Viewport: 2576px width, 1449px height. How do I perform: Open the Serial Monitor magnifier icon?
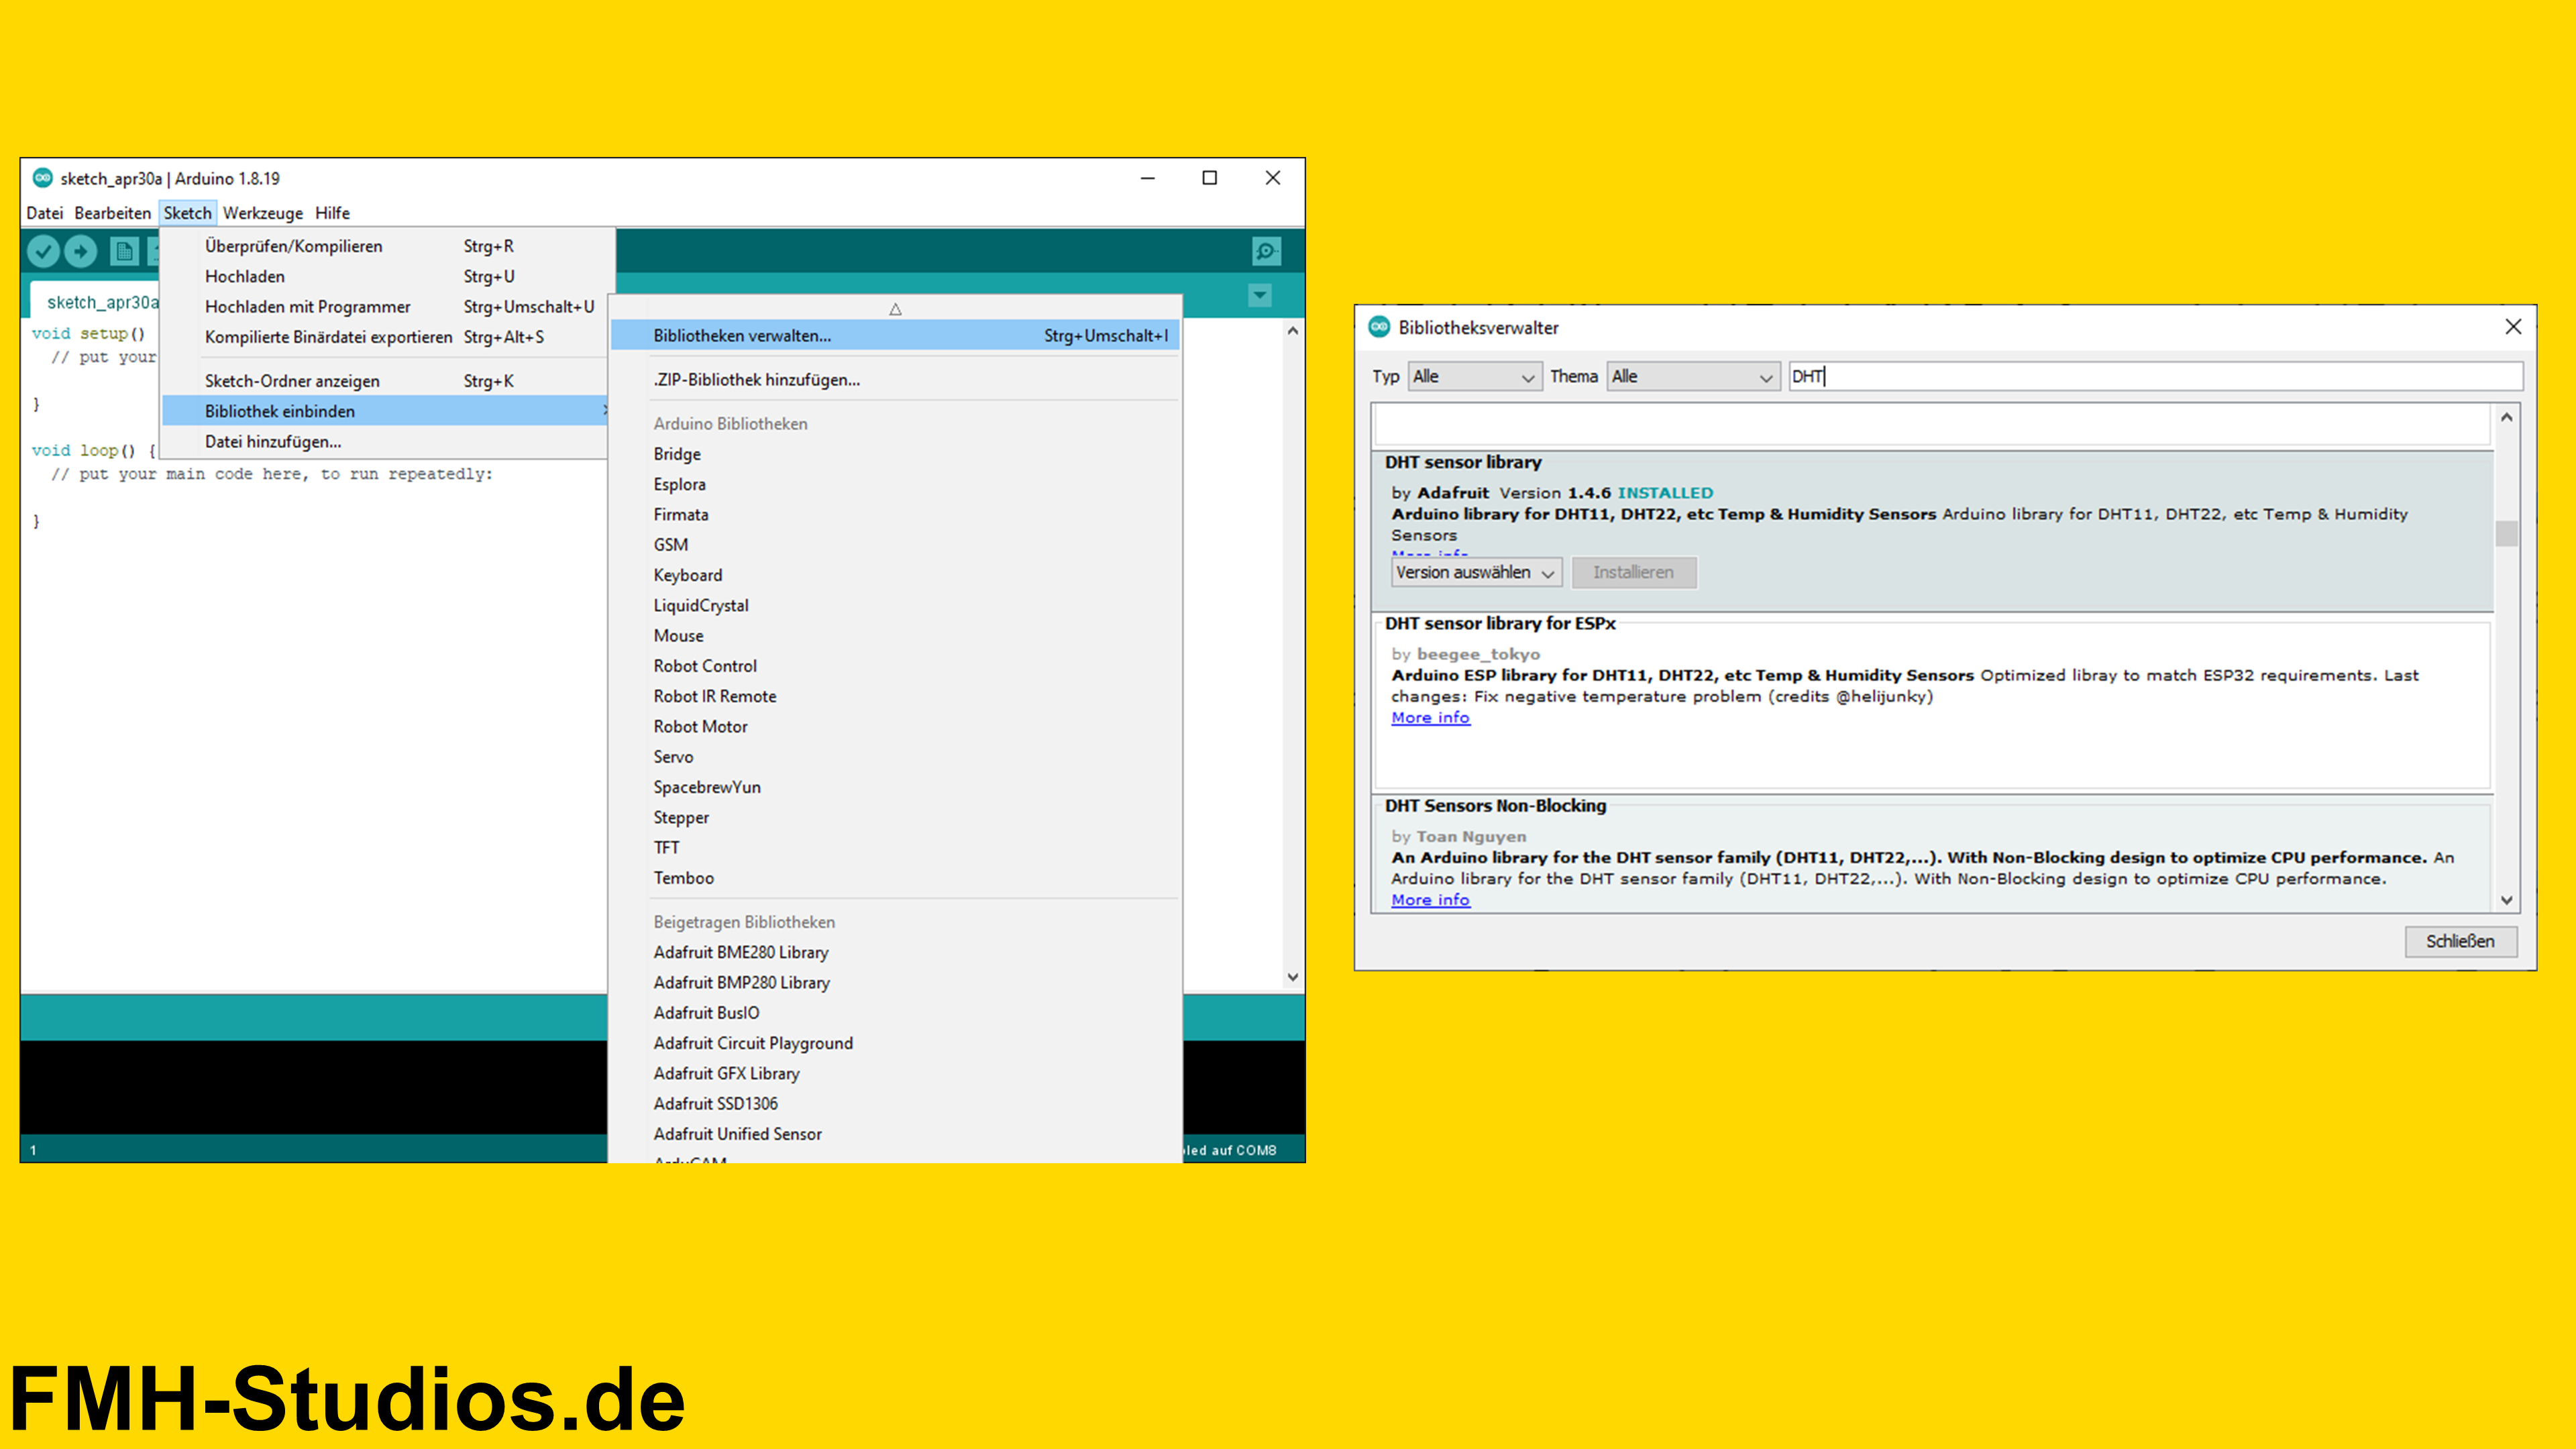(1266, 251)
